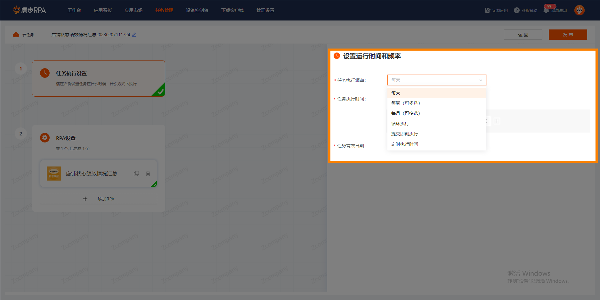600x300 pixels.
Task: Click the 虎步RPA logo
Action: (x=29, y=10)
